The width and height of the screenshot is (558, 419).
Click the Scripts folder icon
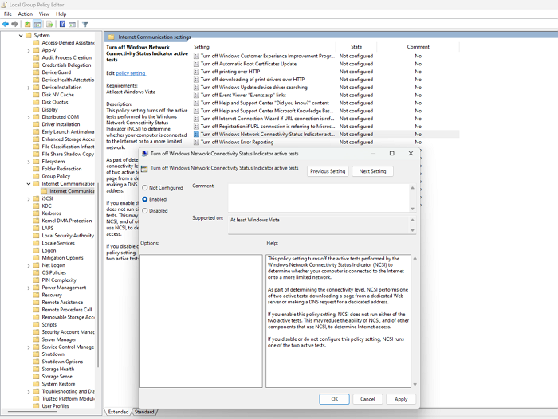point(37,324)
